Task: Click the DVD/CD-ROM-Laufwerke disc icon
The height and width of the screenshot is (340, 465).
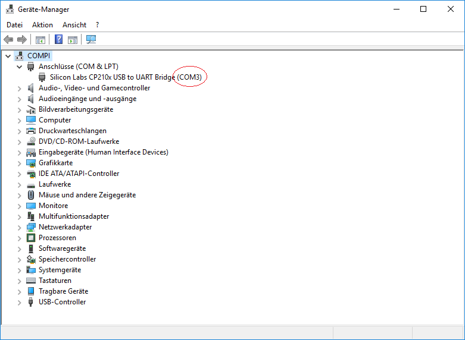Action: (31, 141)
